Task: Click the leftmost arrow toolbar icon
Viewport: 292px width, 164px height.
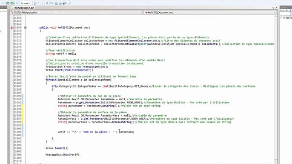Action: (3, 3)
